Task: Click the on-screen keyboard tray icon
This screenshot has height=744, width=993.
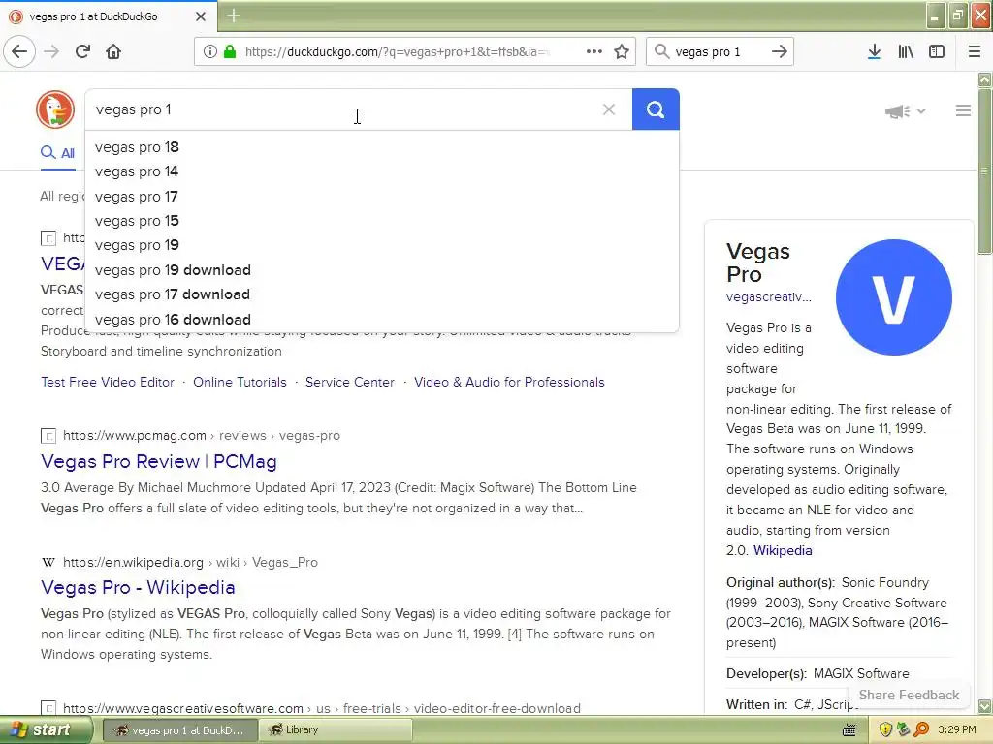Action: click(x=849, y=730)
